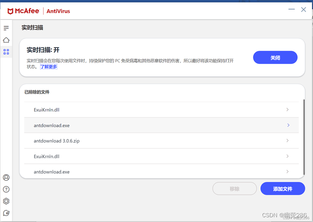Click the 移除 button
The image size is (313, 222).
pos(235,189)
